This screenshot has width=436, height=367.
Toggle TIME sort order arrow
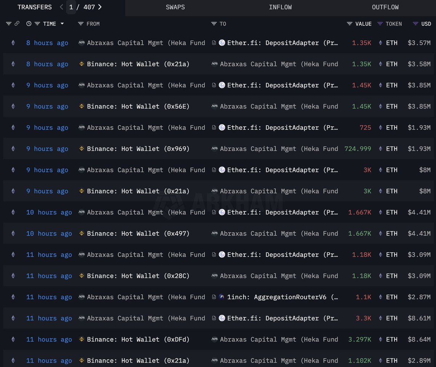click(x=62, y=24)
